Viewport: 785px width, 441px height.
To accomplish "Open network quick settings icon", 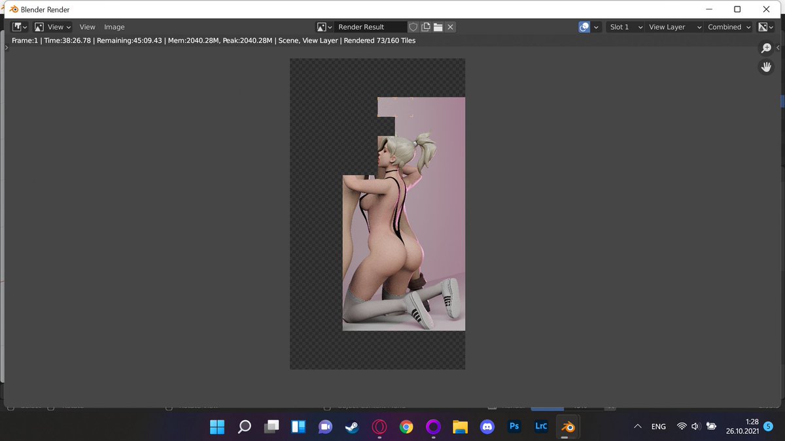I will pyautogui.click(x=682, y=427).
